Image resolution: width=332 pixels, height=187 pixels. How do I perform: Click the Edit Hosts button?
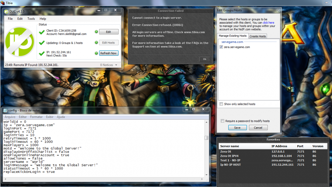pos(109,43)
